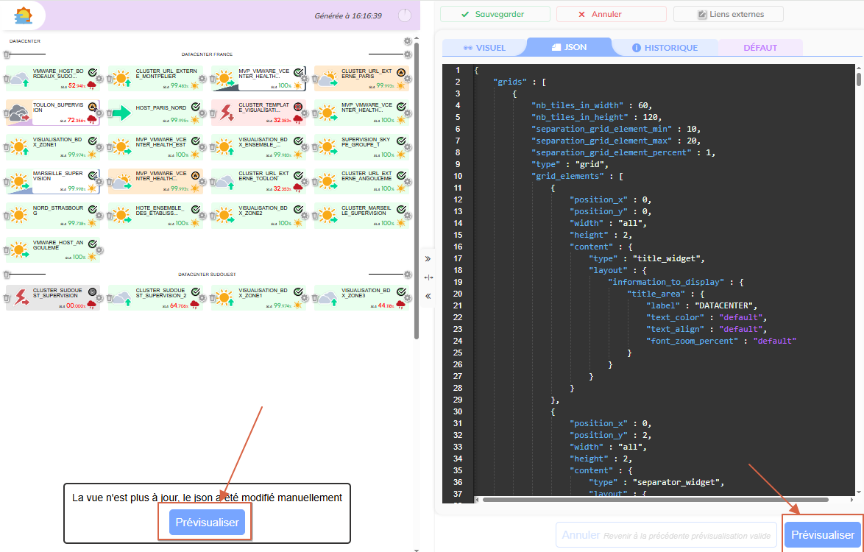Click the refresh timer circle icon
Image resolution: width=864 pixels, height=552 pixels.
405,15
